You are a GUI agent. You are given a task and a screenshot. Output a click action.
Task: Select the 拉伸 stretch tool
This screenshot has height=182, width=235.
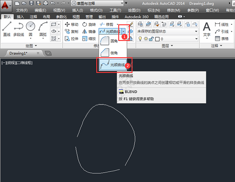click(x=72, y=39)
